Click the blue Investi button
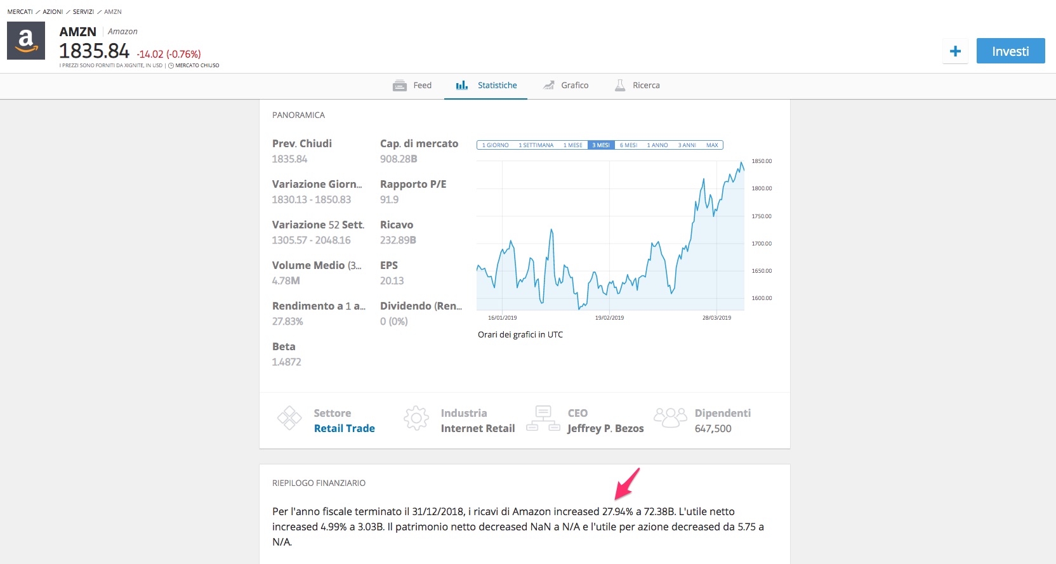 point(1010,51)
